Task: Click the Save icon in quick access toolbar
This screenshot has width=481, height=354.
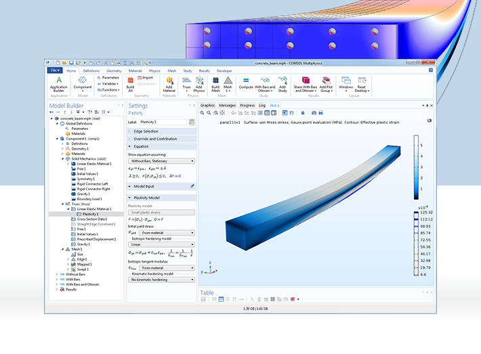Action: coord(71,63)
